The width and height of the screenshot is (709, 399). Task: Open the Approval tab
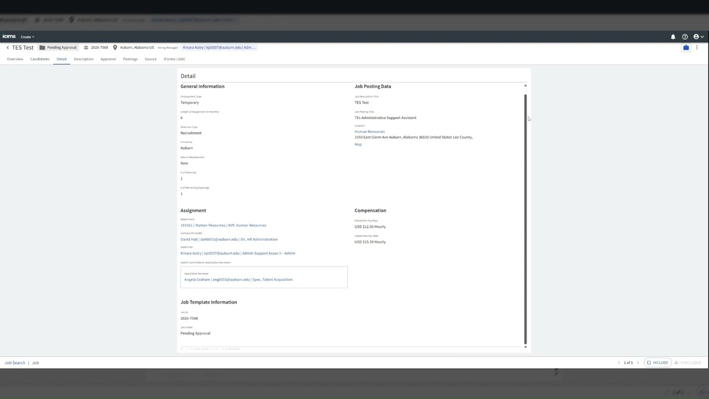(108, 59)
